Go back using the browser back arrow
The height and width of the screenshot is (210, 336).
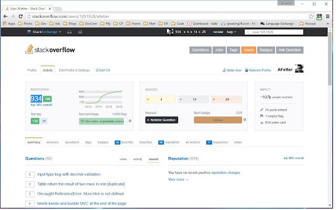[5, 16]
